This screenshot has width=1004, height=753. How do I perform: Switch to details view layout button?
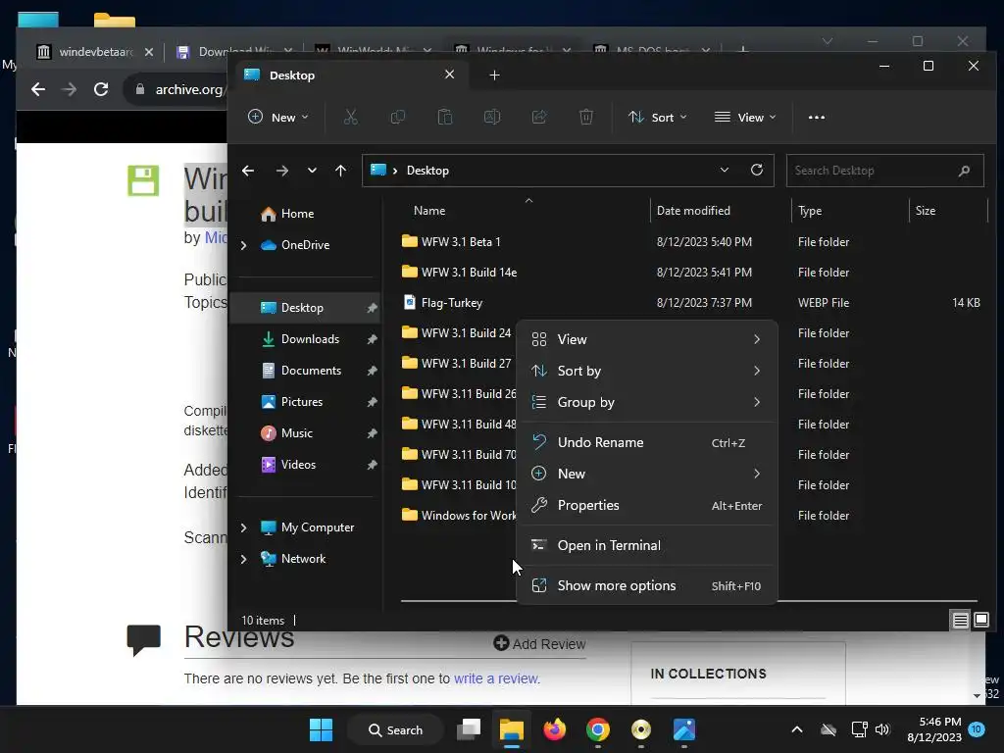961,620
